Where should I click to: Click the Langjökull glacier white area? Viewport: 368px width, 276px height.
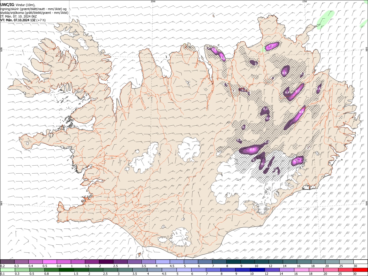tap(145, 160)
